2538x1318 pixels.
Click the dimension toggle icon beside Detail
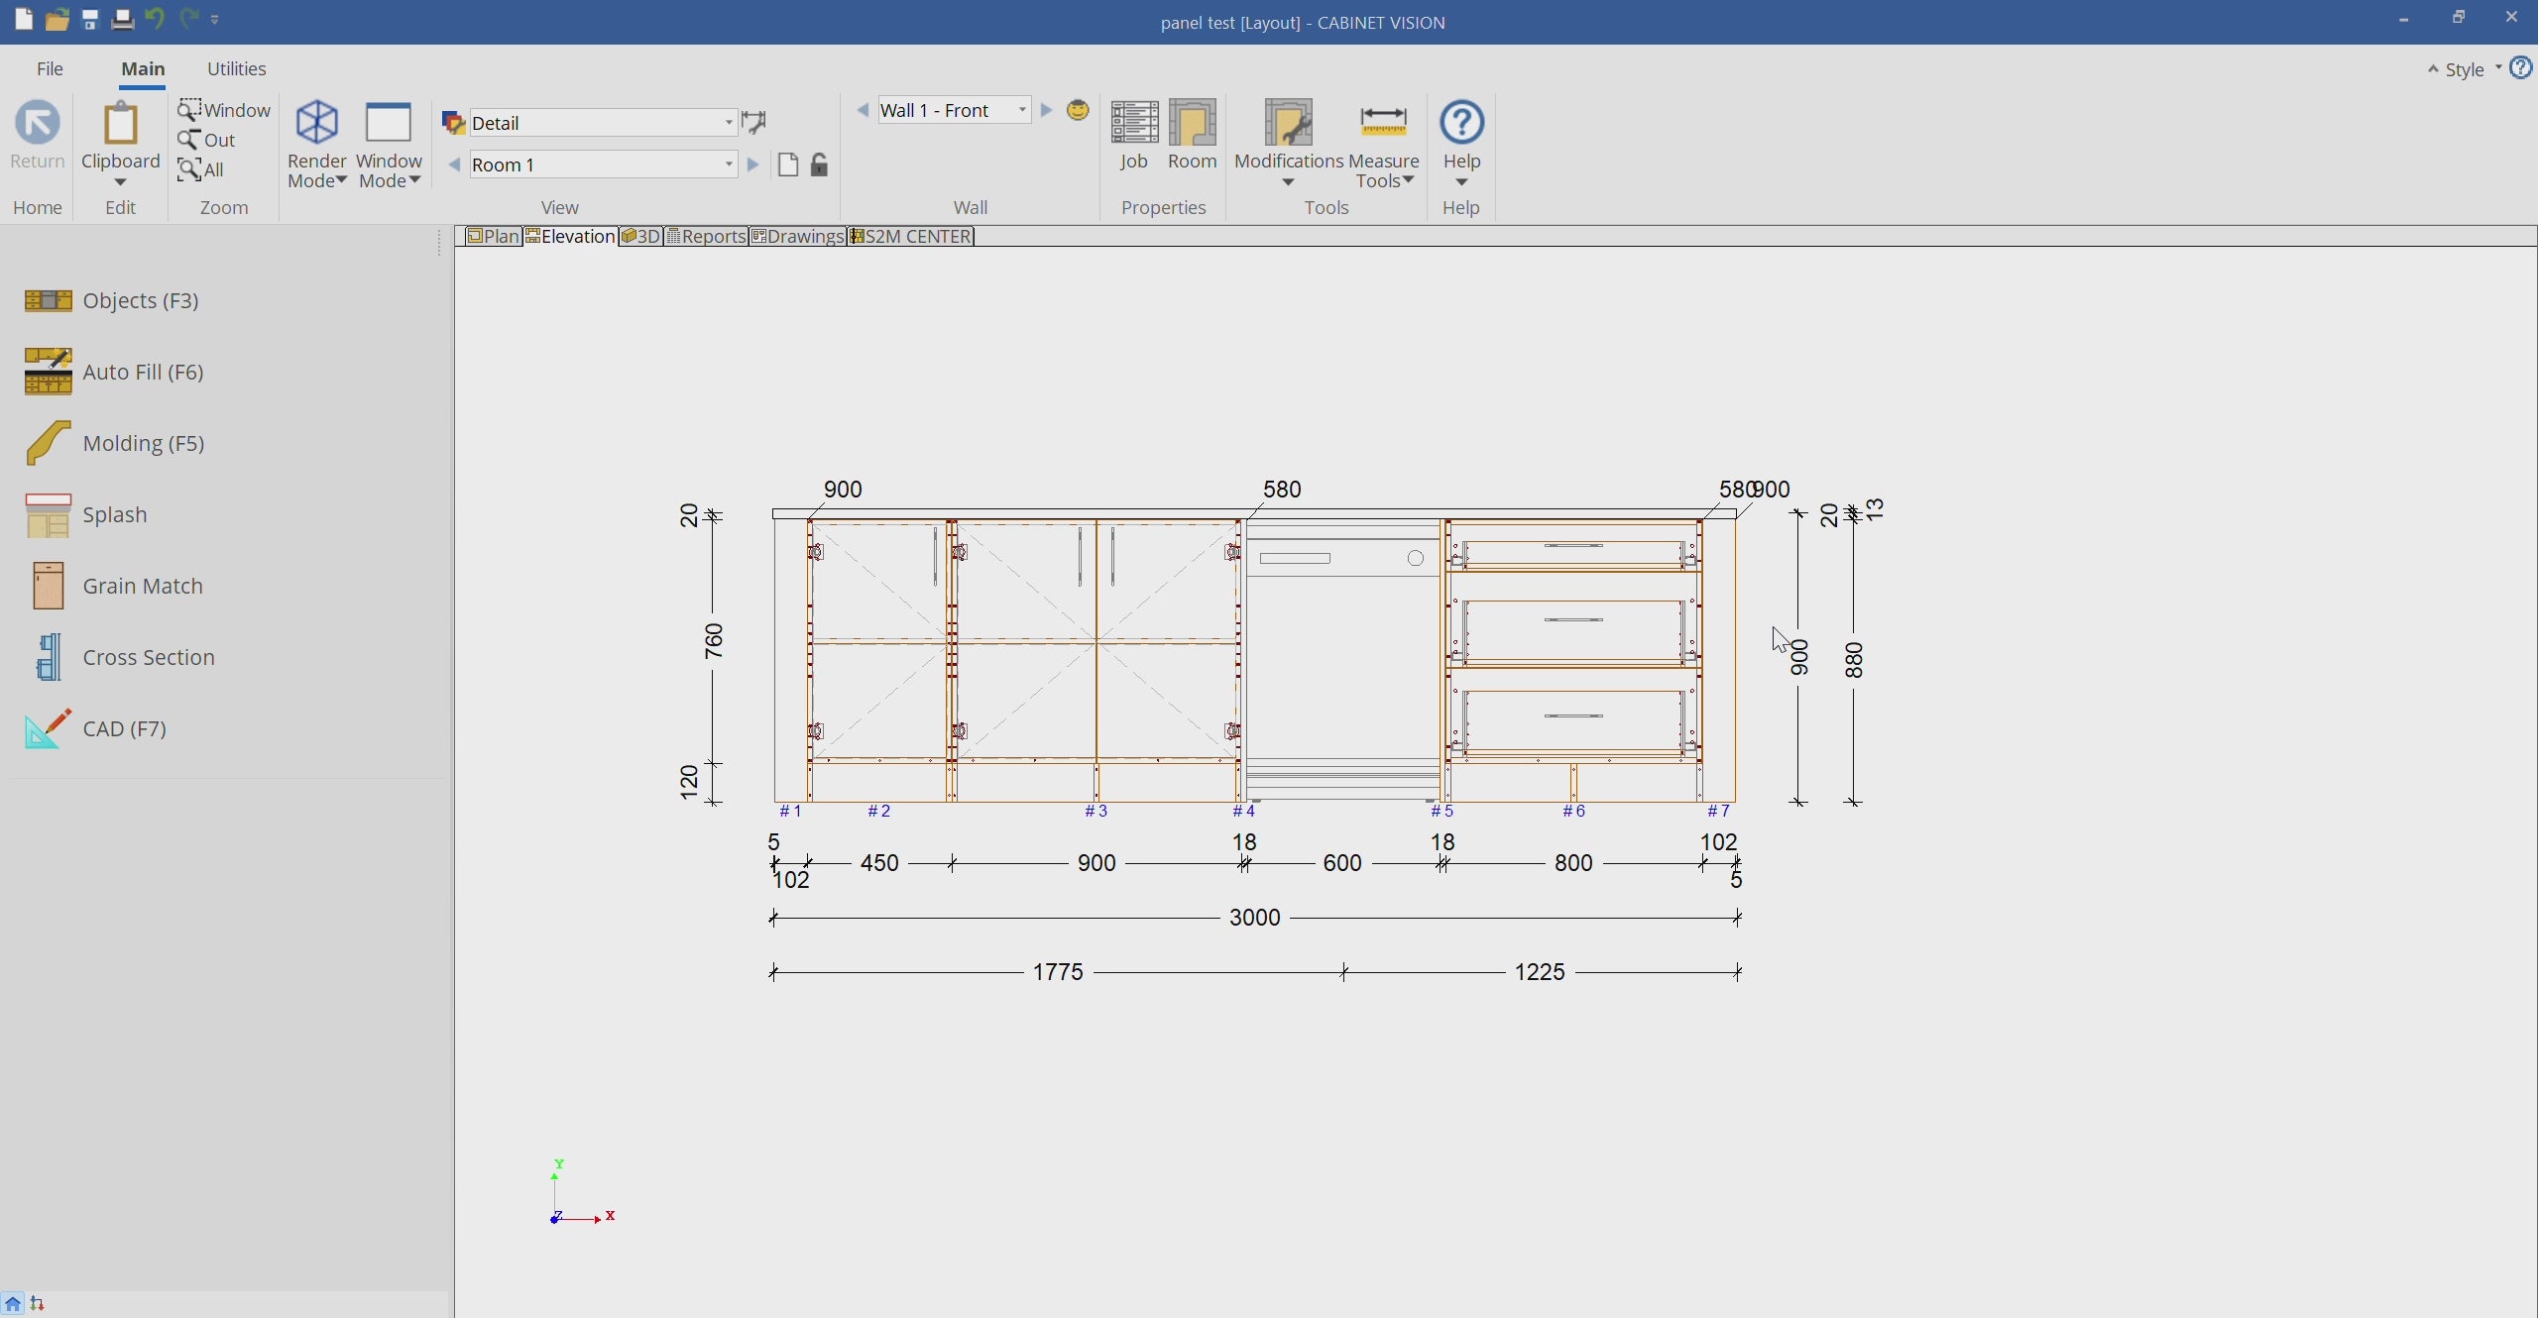(x=754, y=123)
